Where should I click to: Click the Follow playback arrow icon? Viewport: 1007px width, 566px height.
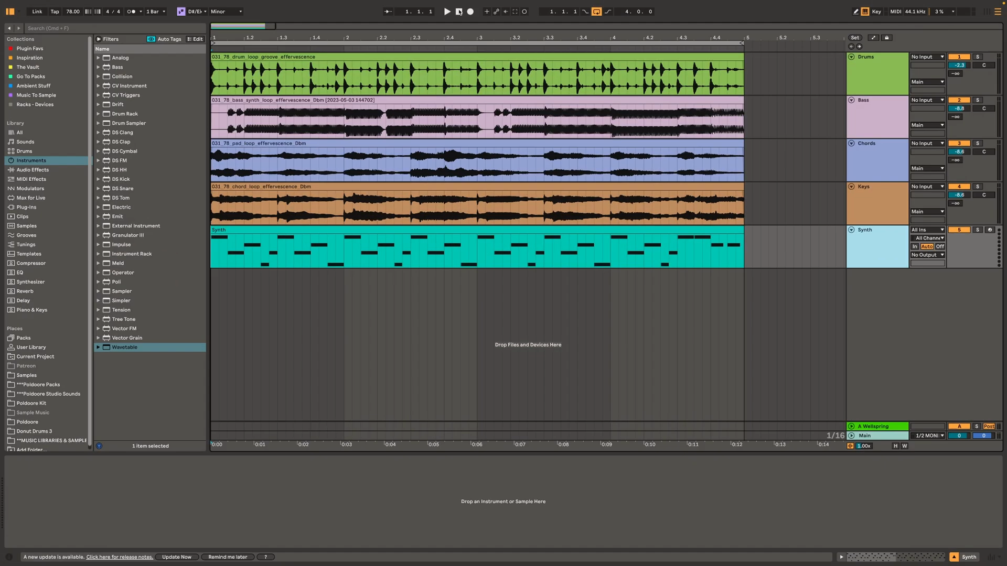[388, 12]
